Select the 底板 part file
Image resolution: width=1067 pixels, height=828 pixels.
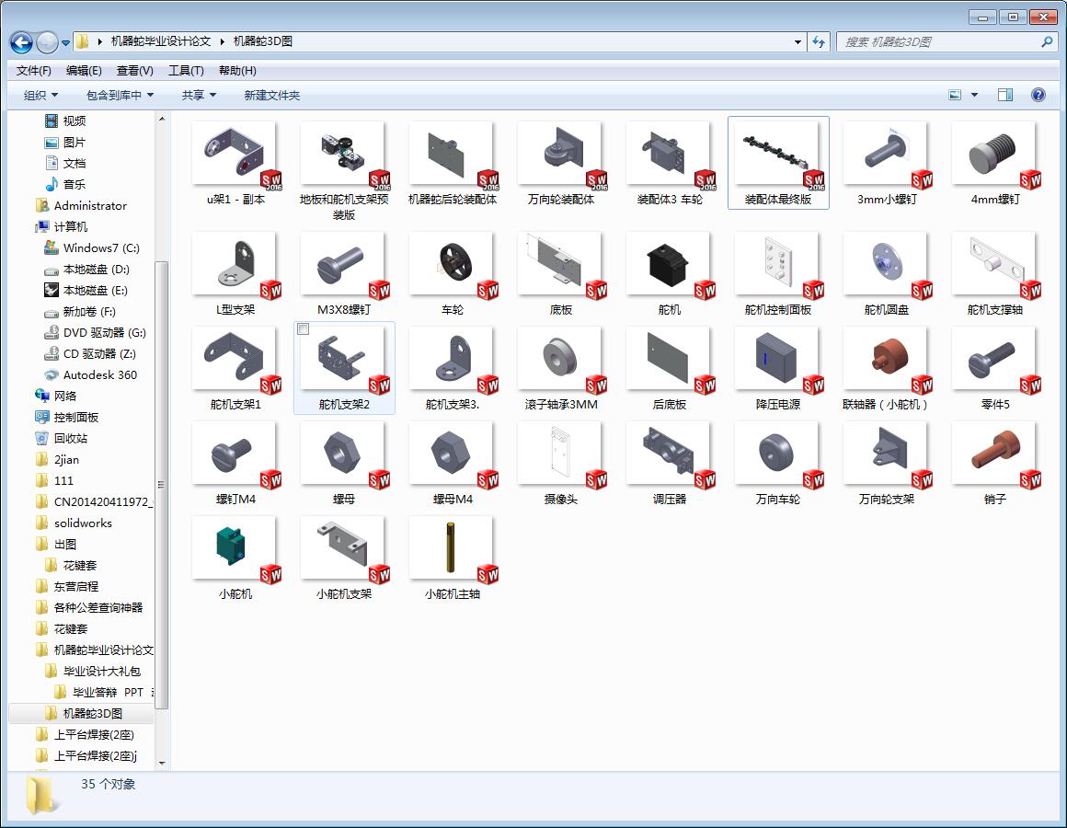(561, 273)
